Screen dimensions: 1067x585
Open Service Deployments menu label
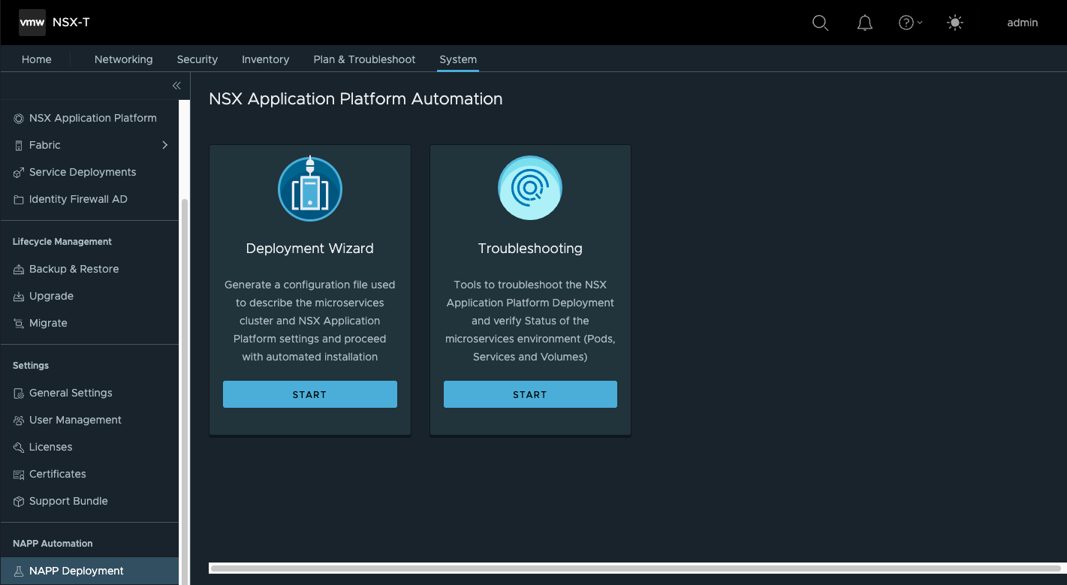(x=83, y=172)
